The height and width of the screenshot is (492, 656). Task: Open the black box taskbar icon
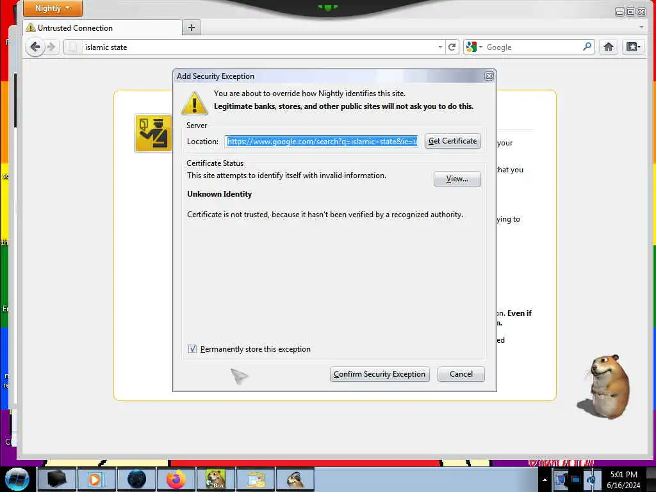(56, 479)
